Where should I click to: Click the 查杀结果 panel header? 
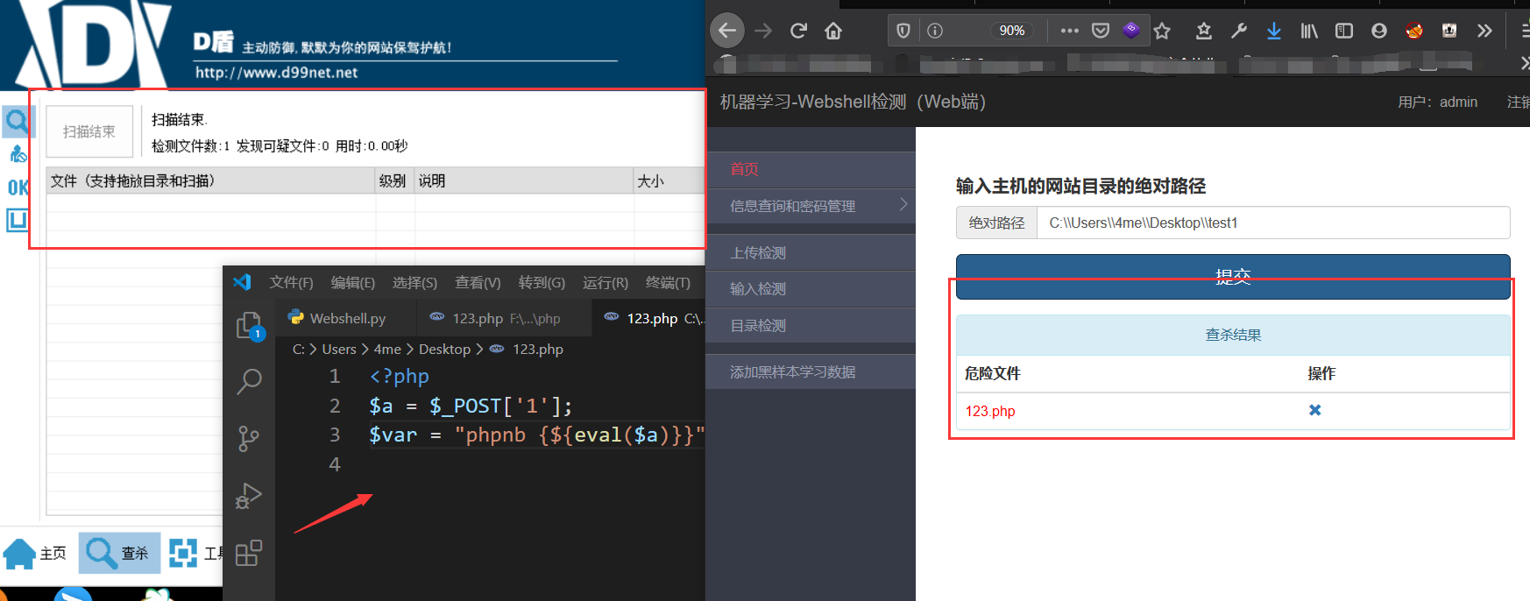tap(1233, 335)
